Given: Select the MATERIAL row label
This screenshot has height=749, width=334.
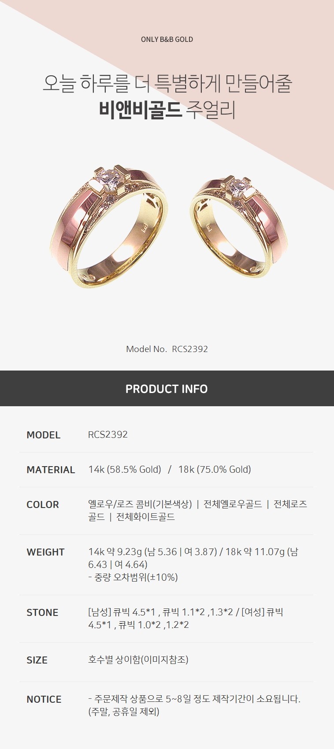Looking at the screenshot, I should tap(51, 470).
